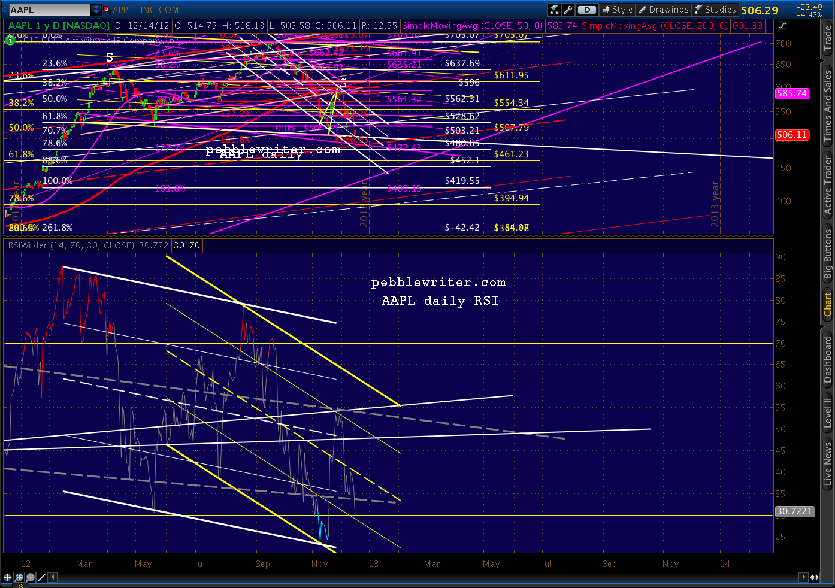Click the D: 12/14/12 date field

142,26
